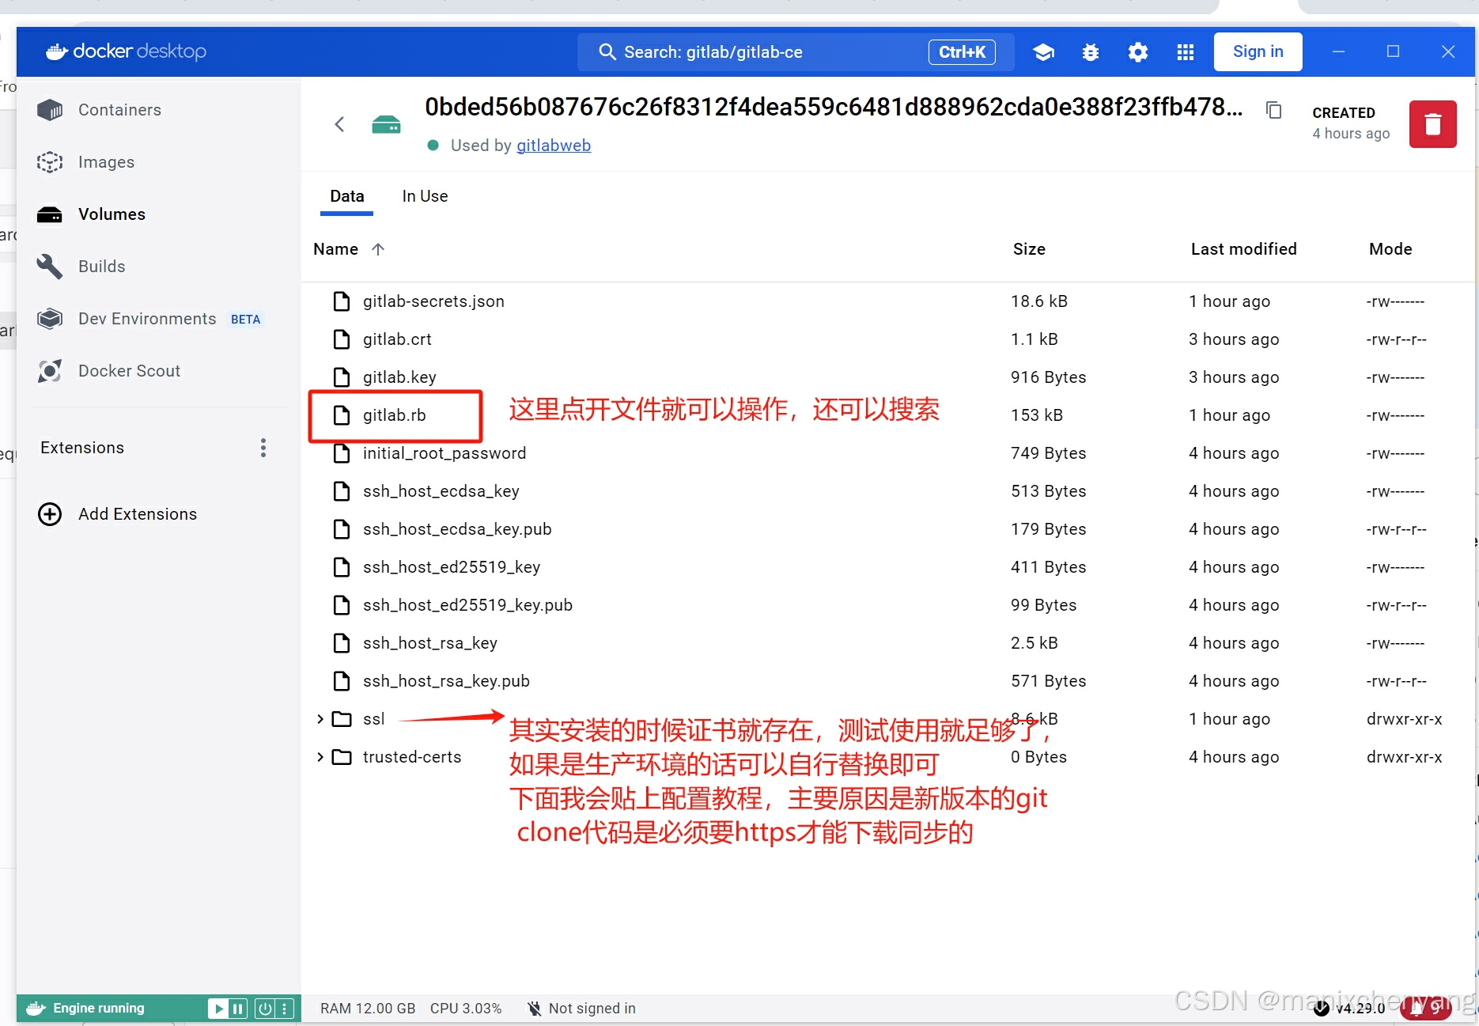The width and height of the screenshot is (1479, 1026).
Task: Click the Not signed in status
Action: pyautogui.click(x=581, y=1009)
